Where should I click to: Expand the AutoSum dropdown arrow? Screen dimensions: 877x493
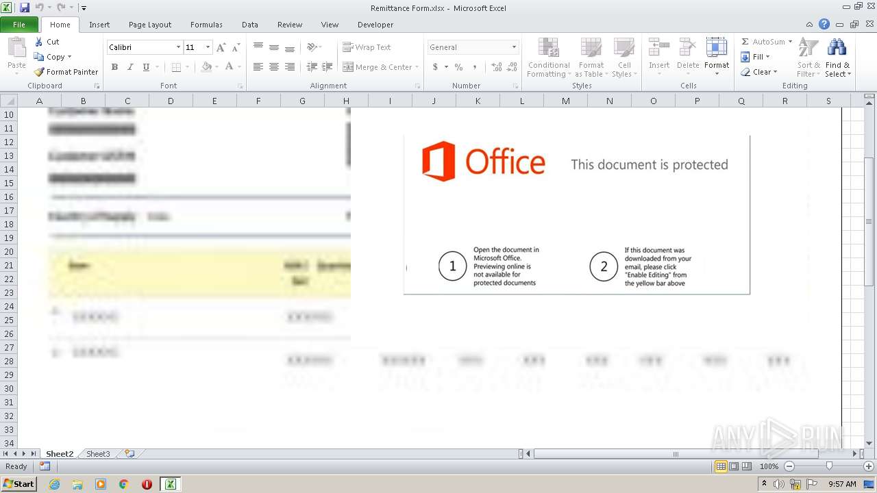(x=790, y=42)
